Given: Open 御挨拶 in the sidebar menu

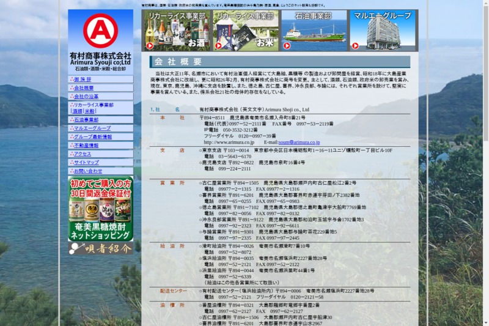Looking at the screenshot, I should click(83, 80).
